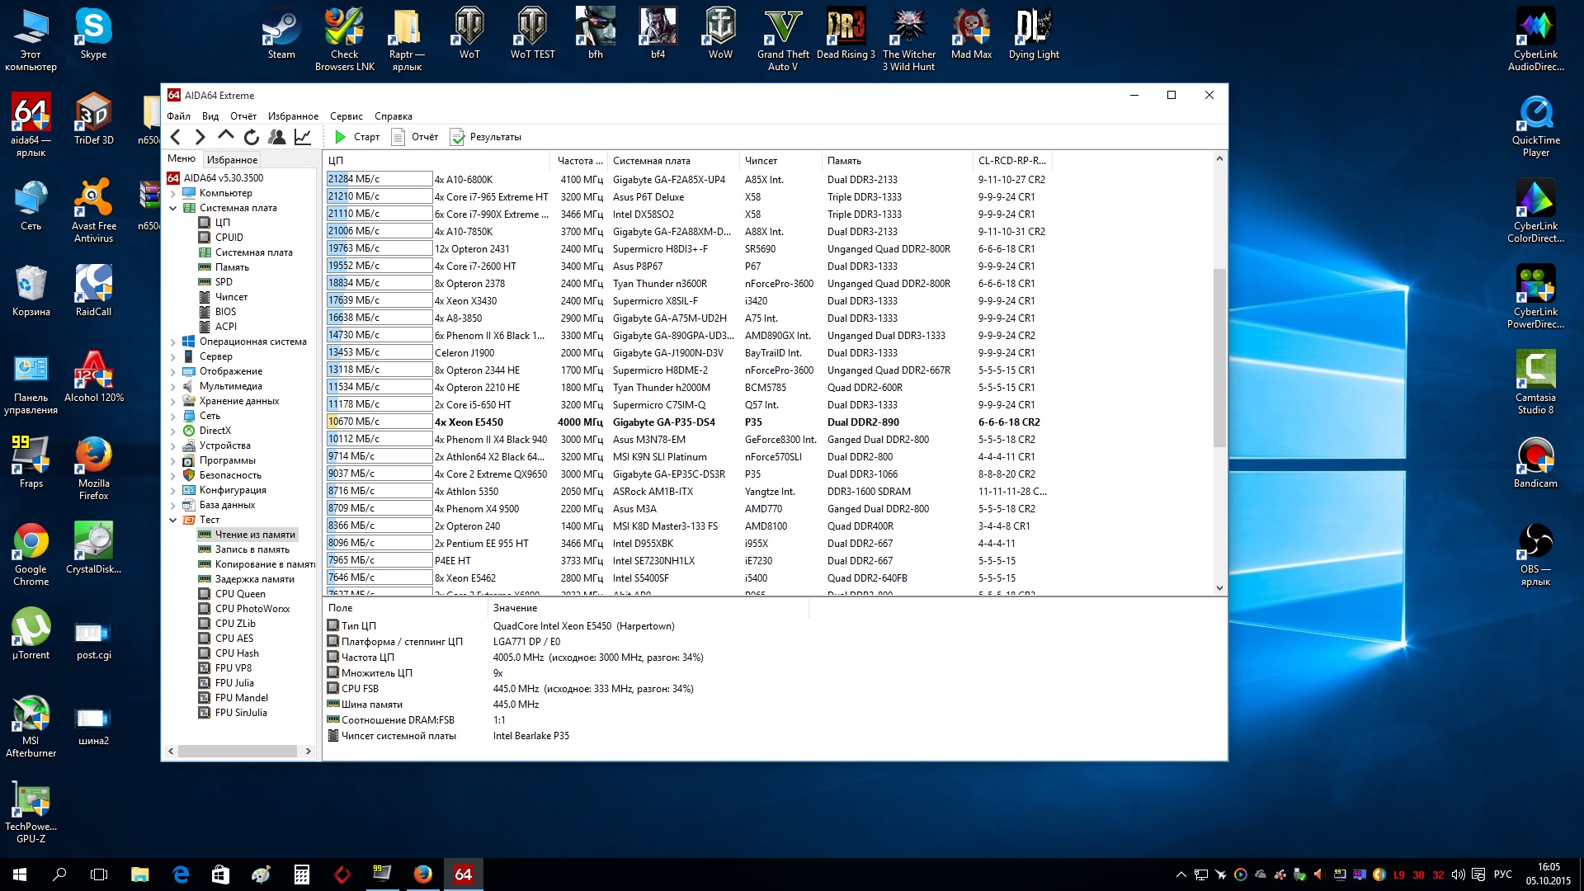Click the Steam desktop icon

tap(281, 35)
